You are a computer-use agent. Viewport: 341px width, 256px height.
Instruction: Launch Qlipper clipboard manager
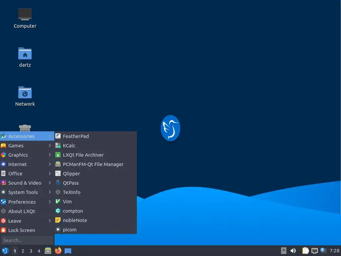coord(96,174)
